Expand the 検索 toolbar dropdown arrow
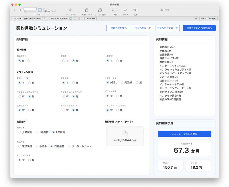Image resolution: width=229 pixels, height=187 pixels. (118, 10)
